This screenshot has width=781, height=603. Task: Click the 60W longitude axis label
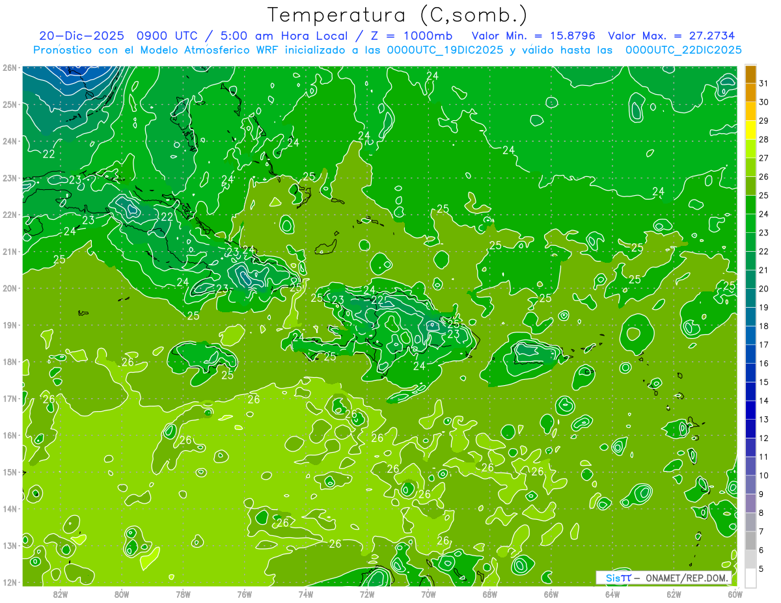point(734,594)
